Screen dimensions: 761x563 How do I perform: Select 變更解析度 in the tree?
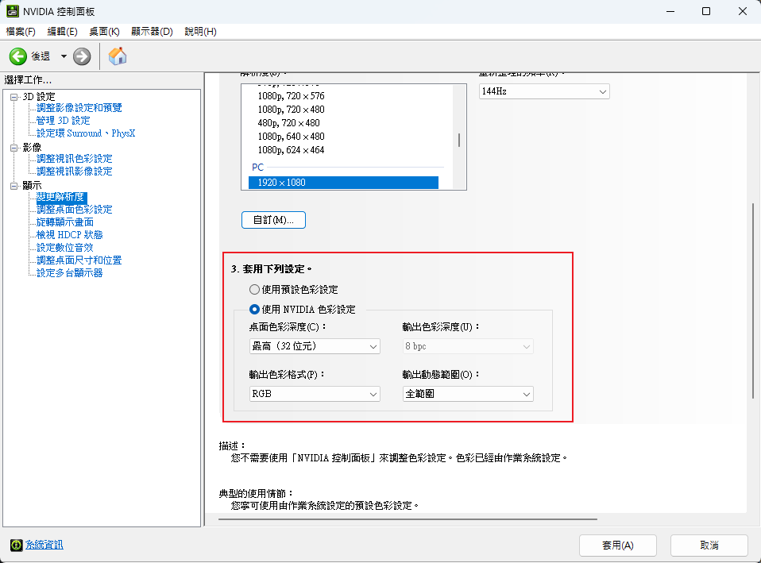(60, 197)
